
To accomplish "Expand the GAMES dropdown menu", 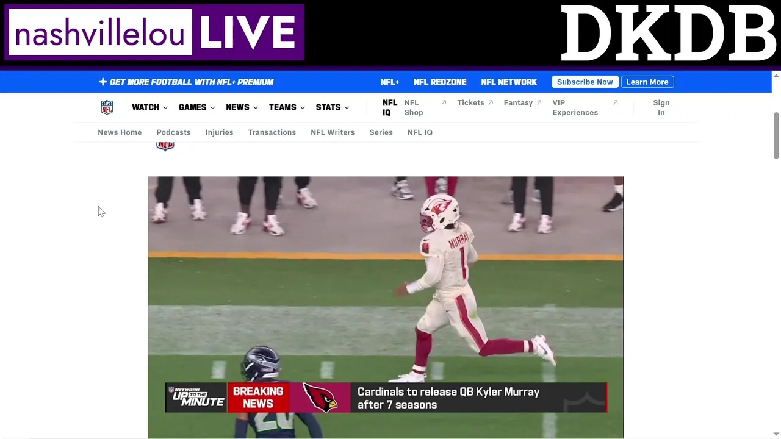I will [196, 107].
